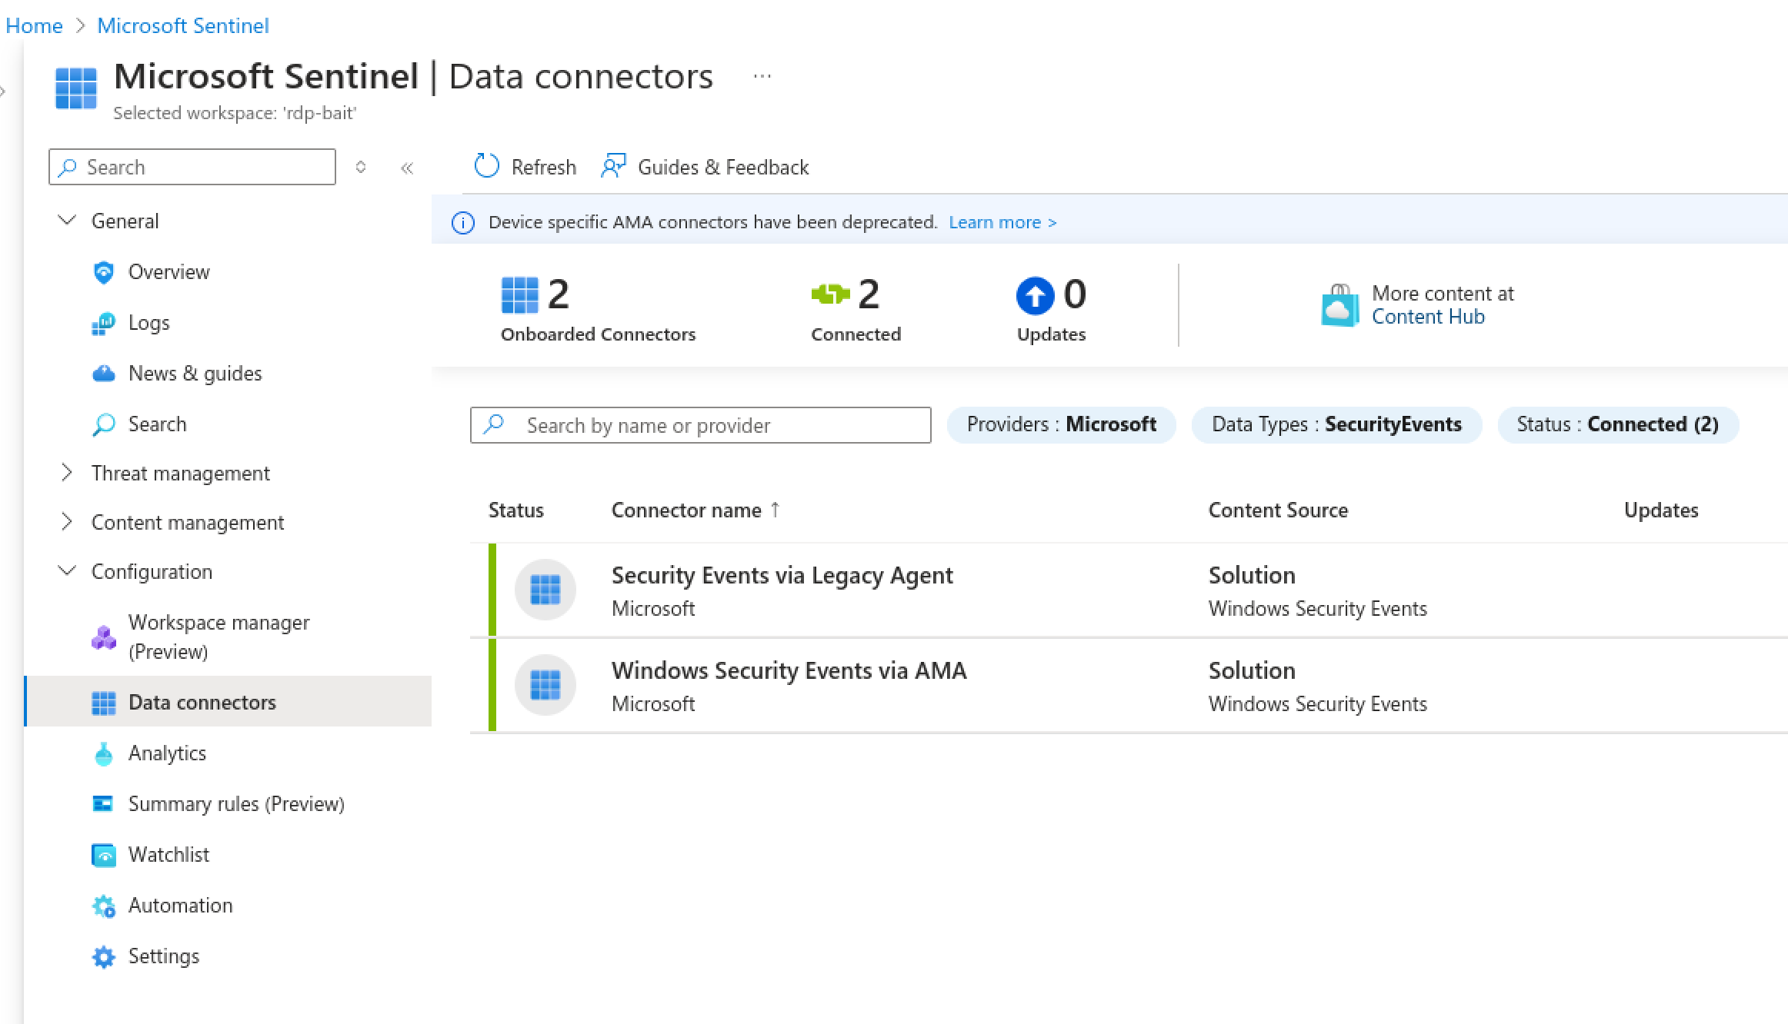Open the Status : Connected (2) filter
Image resolution: width=1788 pixels, height=1024 pixels.
pos(1618,424)
